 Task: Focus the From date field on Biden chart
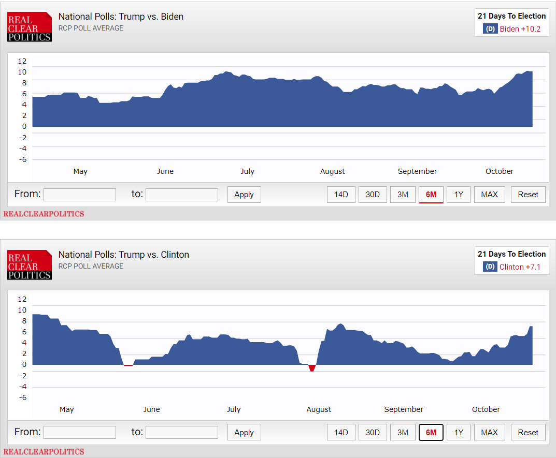(80, 195)
